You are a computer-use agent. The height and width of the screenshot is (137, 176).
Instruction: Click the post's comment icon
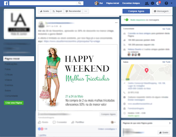pyautogui.click(x=54, y=122)
